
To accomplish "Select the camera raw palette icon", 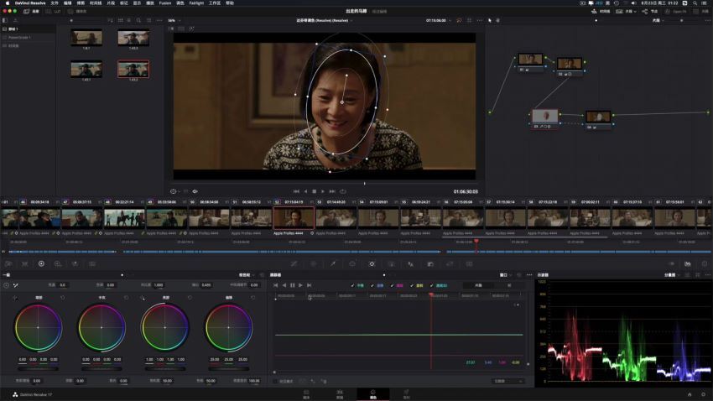I will coord(8,263).
